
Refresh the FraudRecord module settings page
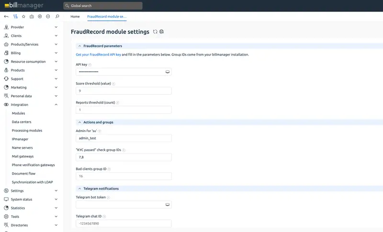(x=155, y=32)
